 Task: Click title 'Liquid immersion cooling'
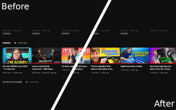[x=131, y=66]
